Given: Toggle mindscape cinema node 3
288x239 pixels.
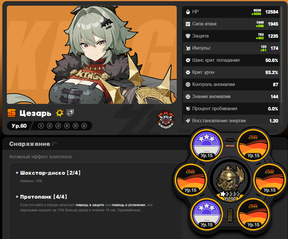Looking at the screenshot, I should coord(58,126).
